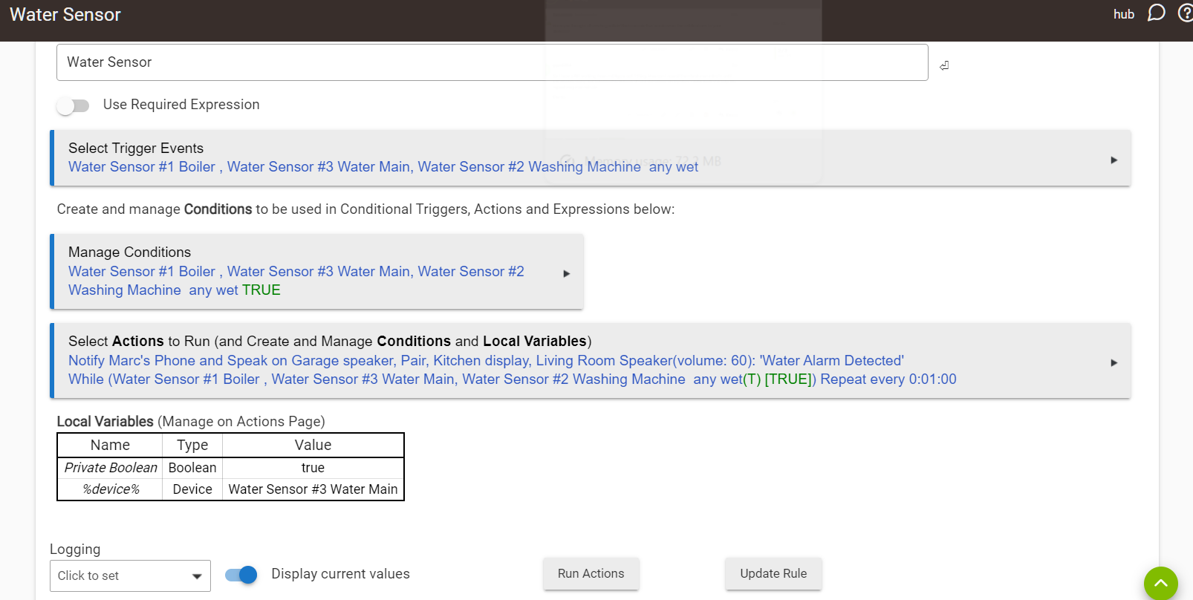Click the Water Sensor page title
The width and height of the screenshot is (1193, 600).
pos(65,15)
